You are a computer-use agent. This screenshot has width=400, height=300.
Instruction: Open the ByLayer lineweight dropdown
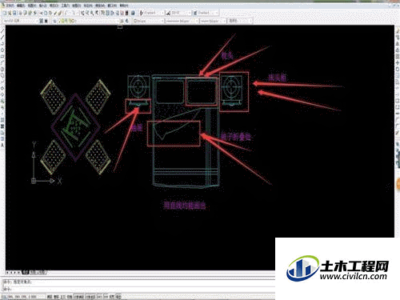pos(214,21)
